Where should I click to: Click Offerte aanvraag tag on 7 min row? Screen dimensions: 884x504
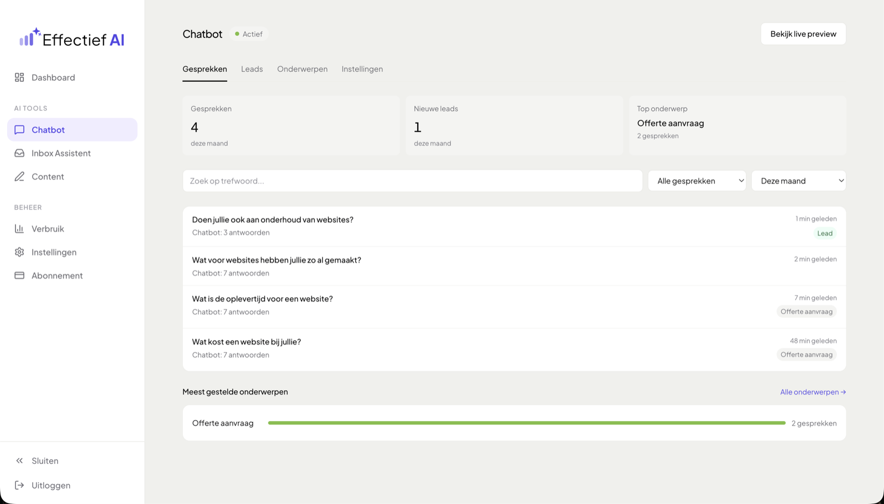click(807, 312)
